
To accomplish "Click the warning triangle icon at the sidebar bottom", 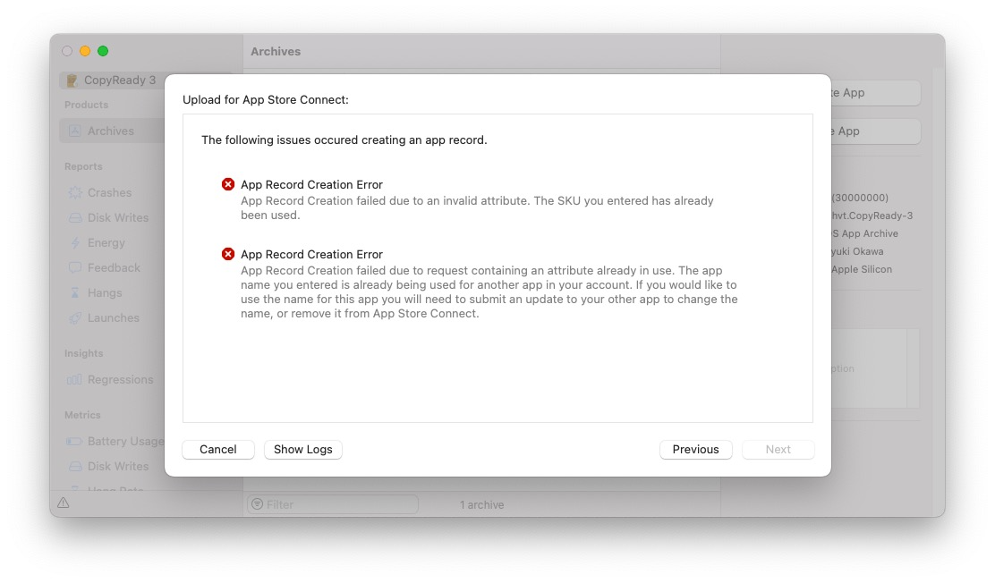I will 64,503.
